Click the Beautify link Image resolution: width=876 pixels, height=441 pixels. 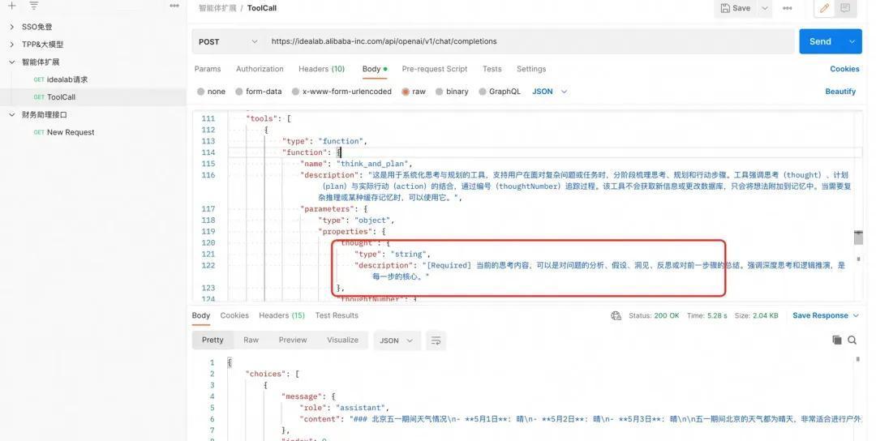coord(840,92)
